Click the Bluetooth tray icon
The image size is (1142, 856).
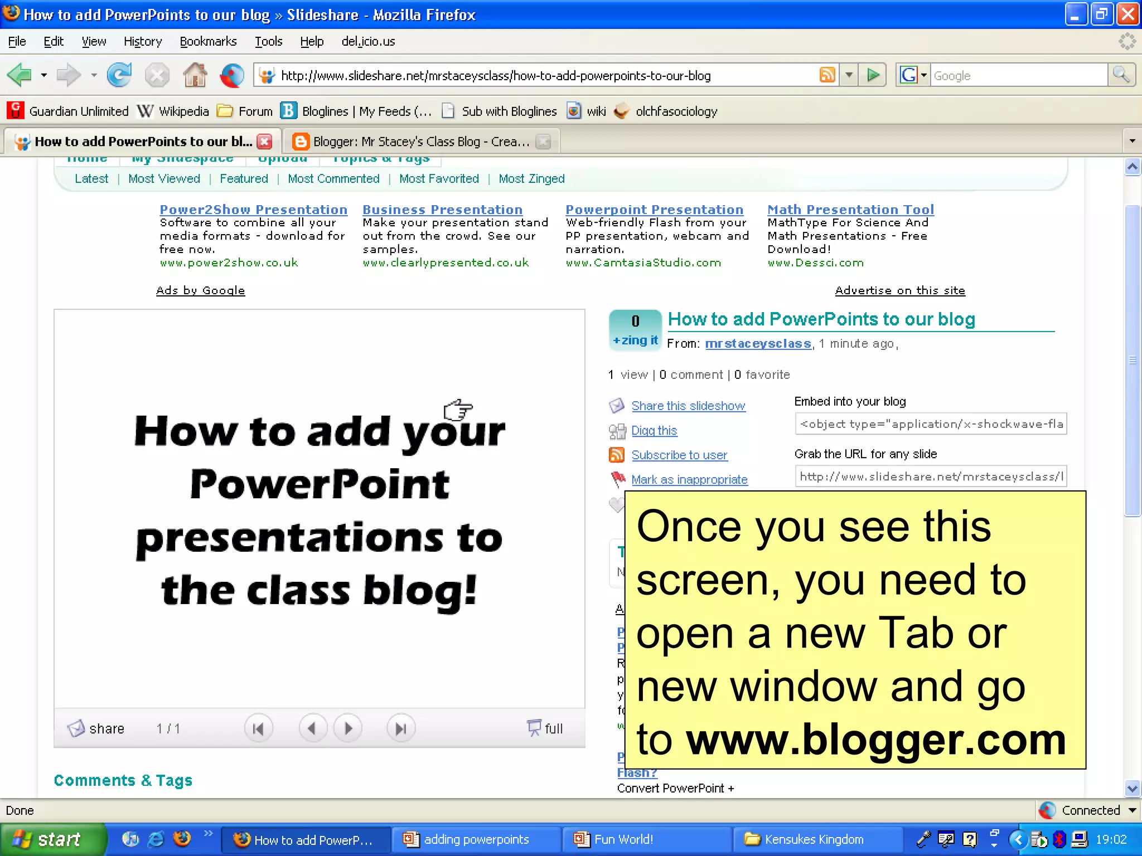[1059, 839]
